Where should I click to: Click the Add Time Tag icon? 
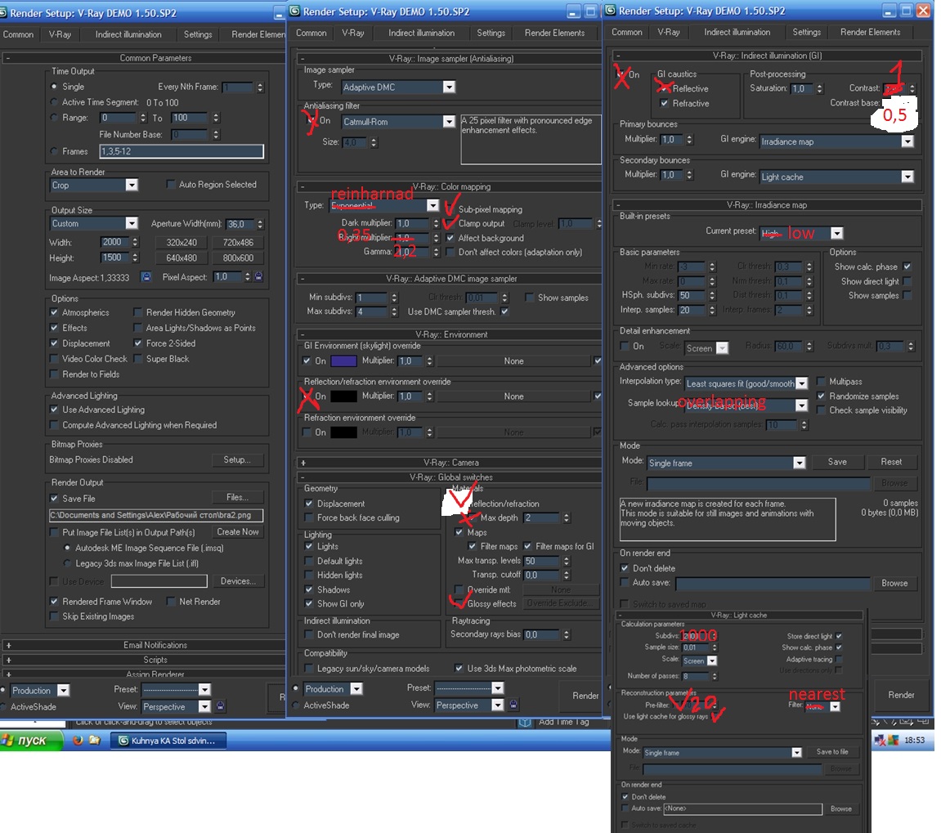point(526,722)
